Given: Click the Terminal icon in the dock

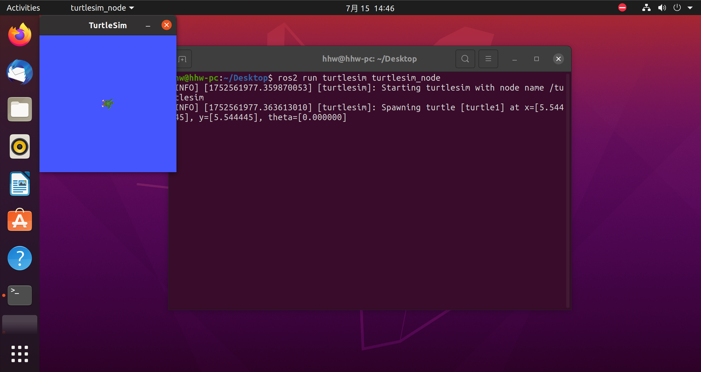Looking at the screenshot, I should pyautogui.click(x=20, y=295).
